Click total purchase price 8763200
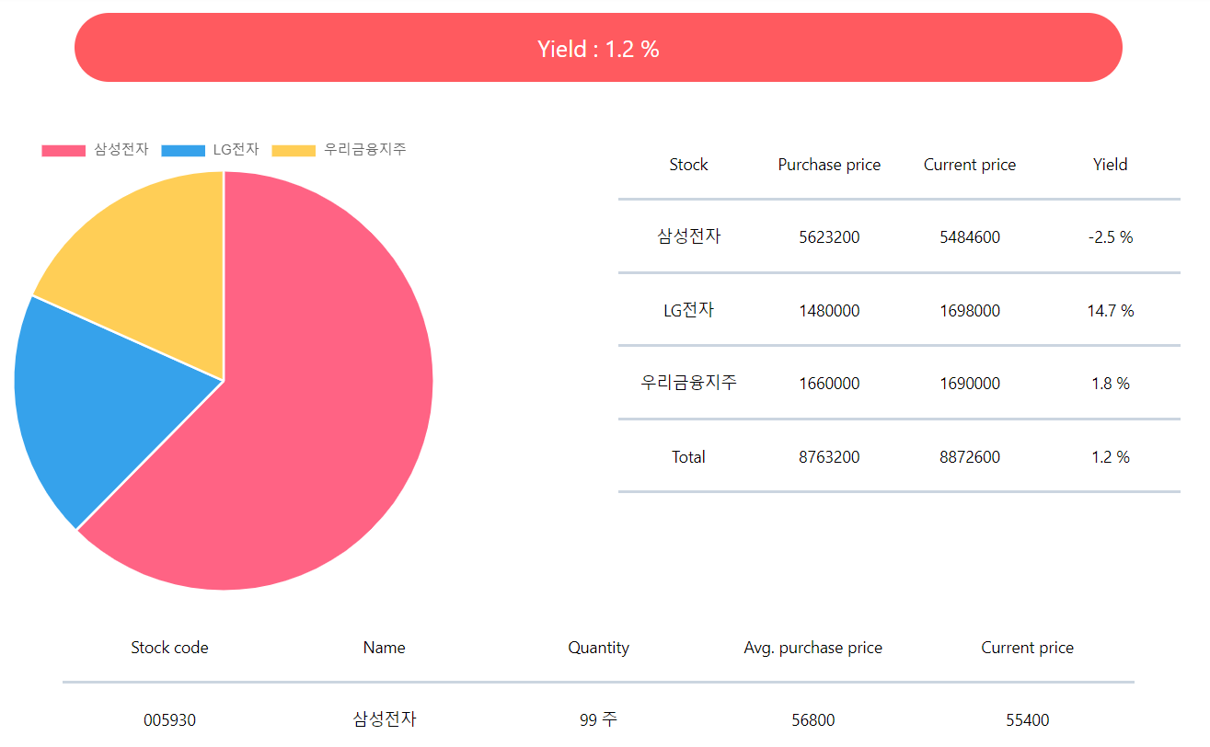This screenshot has width=1210, height=747. coord(829,457)
